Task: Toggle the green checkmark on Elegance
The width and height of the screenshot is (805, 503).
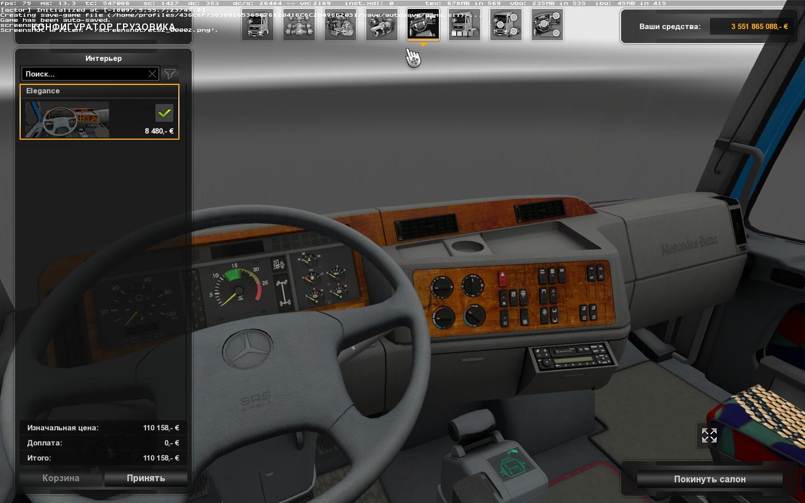Action: (164, 113)
